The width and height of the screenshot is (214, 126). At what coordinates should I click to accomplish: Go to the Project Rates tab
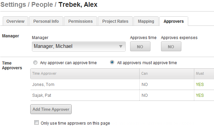115,21
